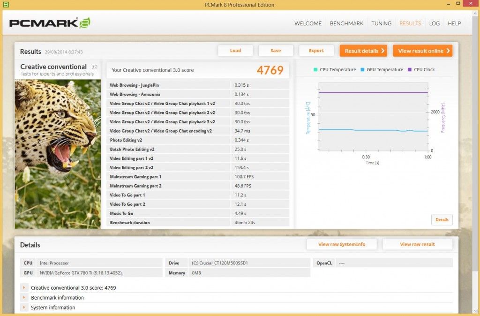Switch to the Benchmark tab
Viewport: 480px width, 316px height.
point(346,23)
